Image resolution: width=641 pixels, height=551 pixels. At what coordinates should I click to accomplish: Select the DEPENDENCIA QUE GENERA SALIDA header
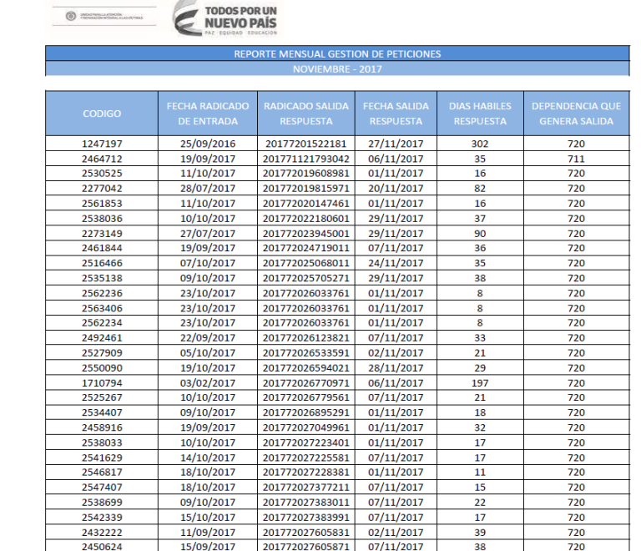[x=577, y=114]
